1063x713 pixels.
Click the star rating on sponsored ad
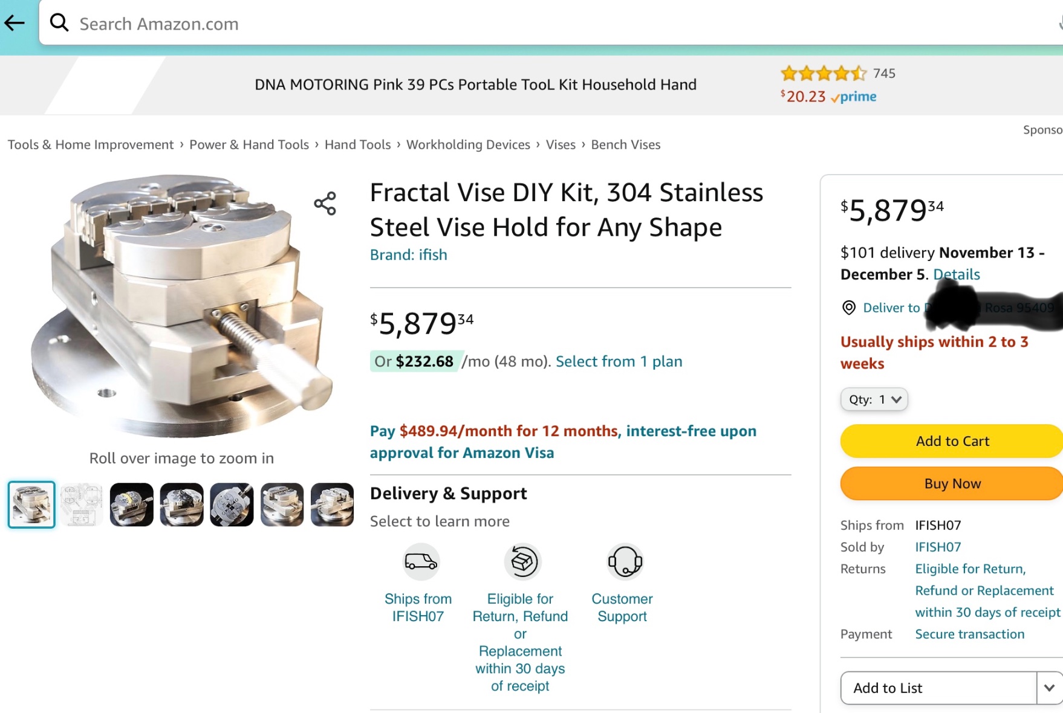click(823, 74)
